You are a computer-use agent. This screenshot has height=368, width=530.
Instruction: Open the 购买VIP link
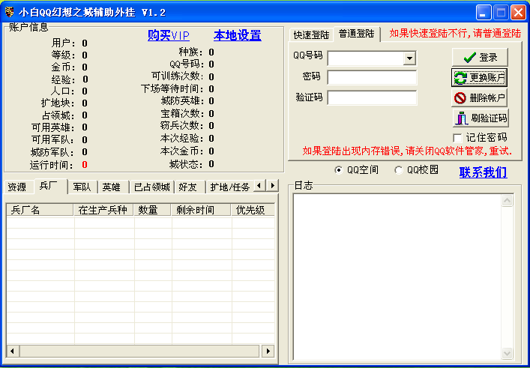pyautogui.click(x=169, y=35)
